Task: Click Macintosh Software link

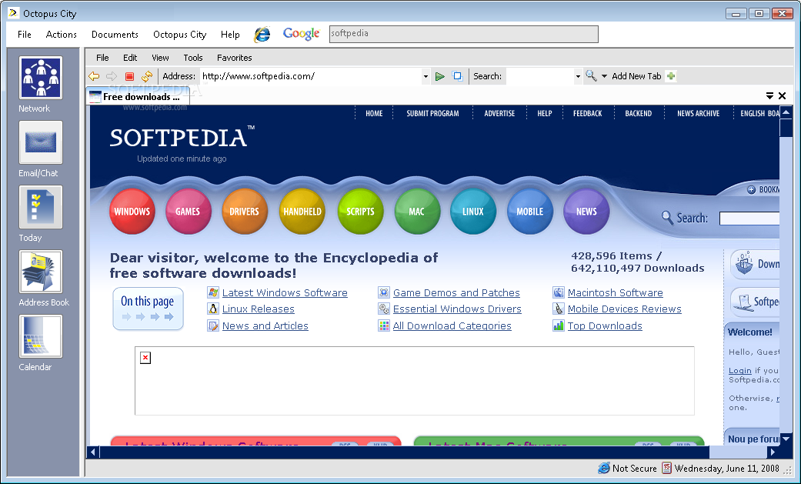Action: (615, 293)
